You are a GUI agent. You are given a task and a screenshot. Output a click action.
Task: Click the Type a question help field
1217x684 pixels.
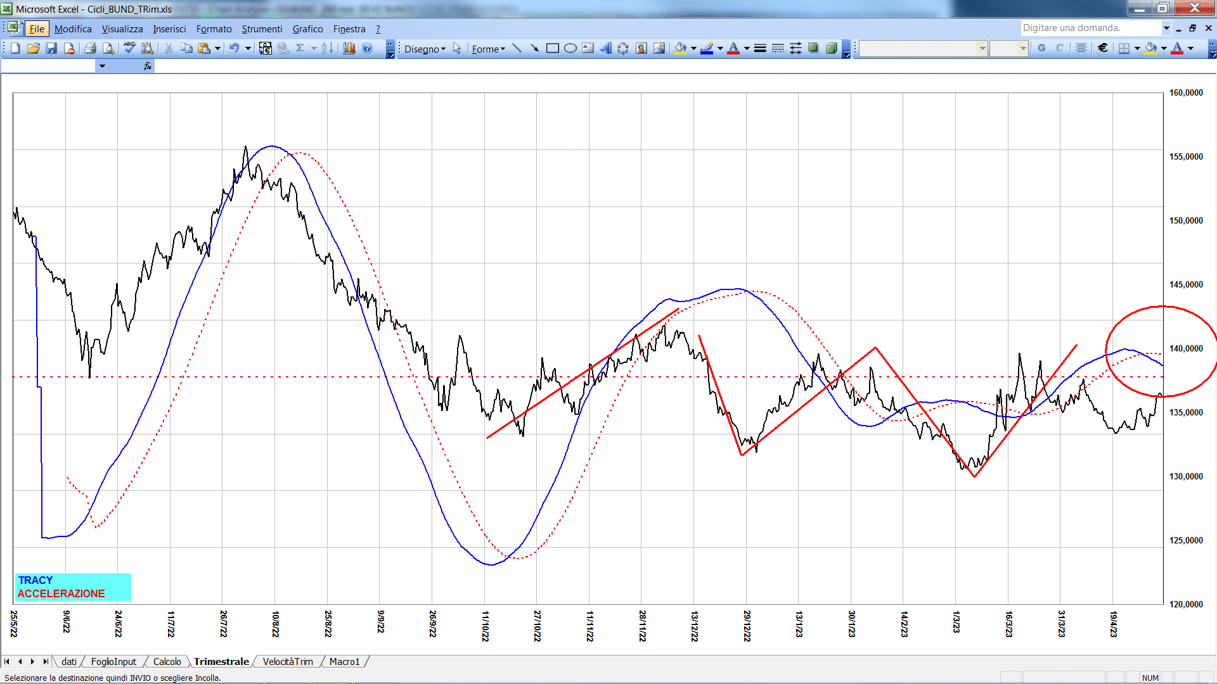click(x=1091, y=28)
